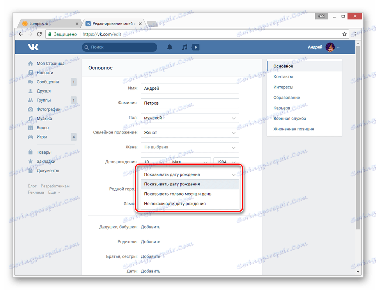376x290 pixels.
Task: Click the Сообщения speech bubble icon
Action: [30, 82]
